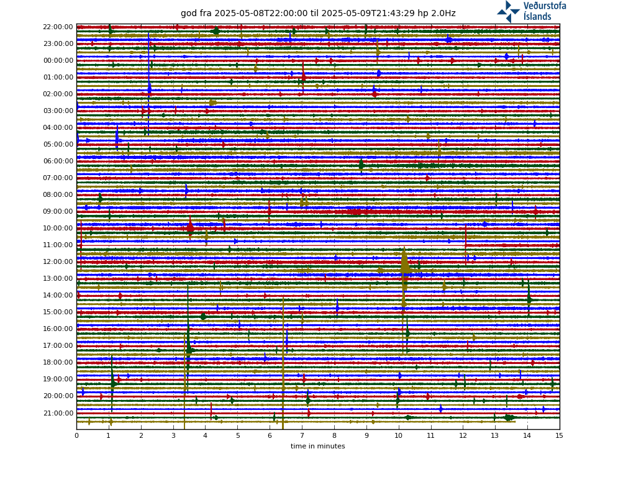
Task: Click the 08:00:00 time label
Action: coord(58,194)
